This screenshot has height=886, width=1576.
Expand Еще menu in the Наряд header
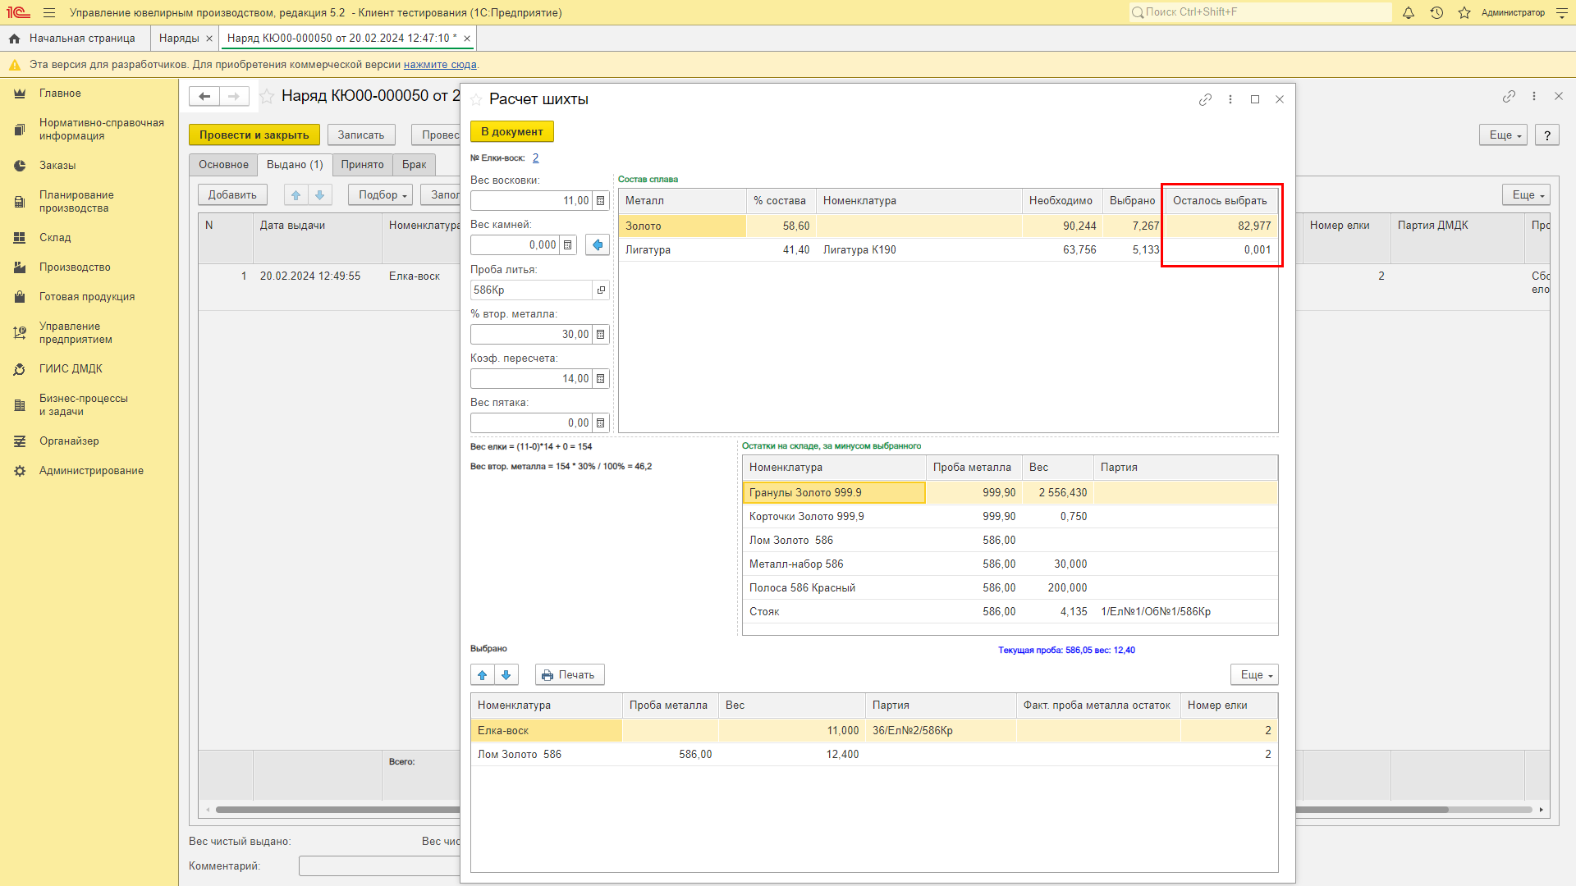tap(1503, 135)
